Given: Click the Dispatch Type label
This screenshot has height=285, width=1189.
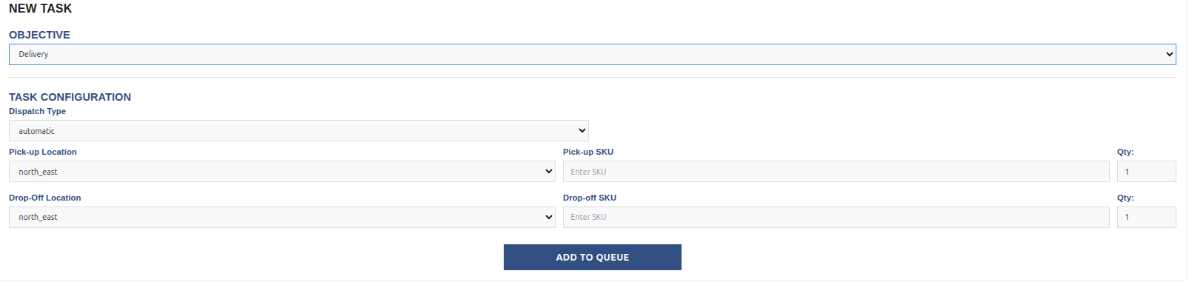Looking at the screenshot, I should (x=37, y=111).
